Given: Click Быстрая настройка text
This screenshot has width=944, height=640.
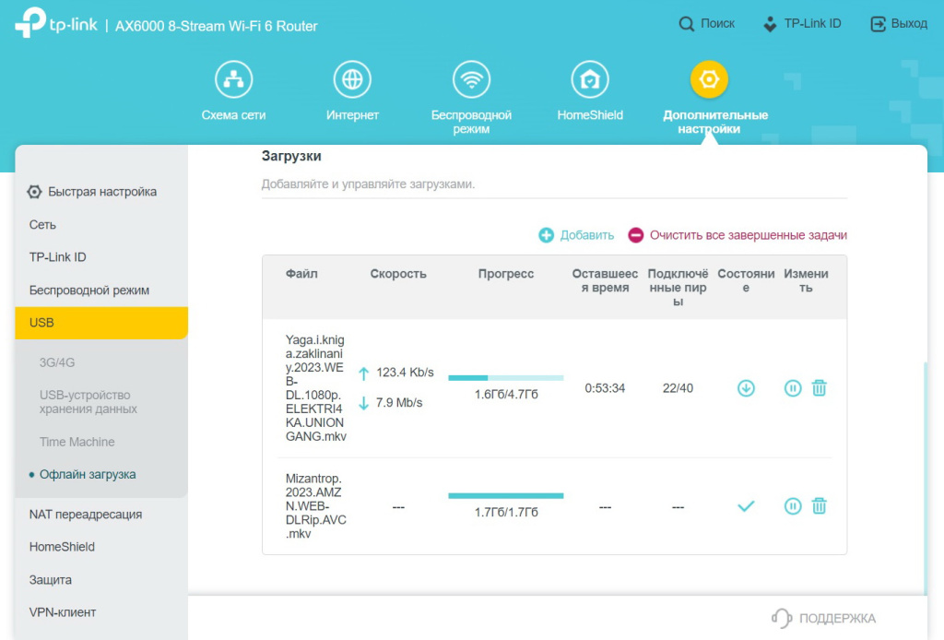Looking at the screenshot, I should pos(102,192).
